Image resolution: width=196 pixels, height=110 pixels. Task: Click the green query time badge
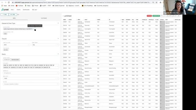(156, 16)
